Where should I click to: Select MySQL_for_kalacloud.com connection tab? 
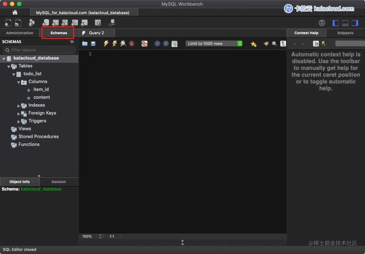84,12
